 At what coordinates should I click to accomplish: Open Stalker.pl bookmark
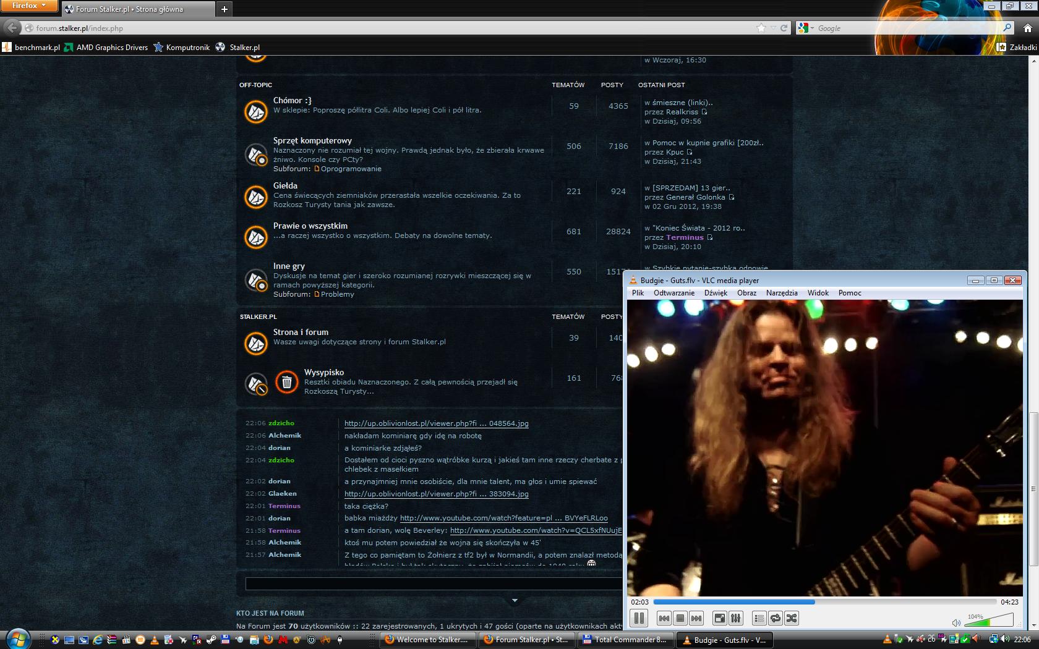point(237,47)
